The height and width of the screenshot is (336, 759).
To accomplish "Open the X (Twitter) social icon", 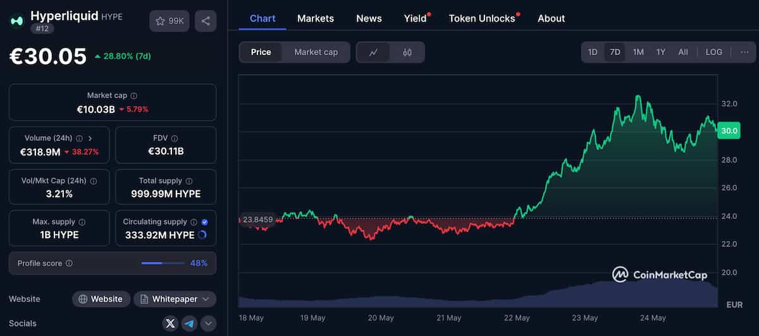I will [170, 323].
